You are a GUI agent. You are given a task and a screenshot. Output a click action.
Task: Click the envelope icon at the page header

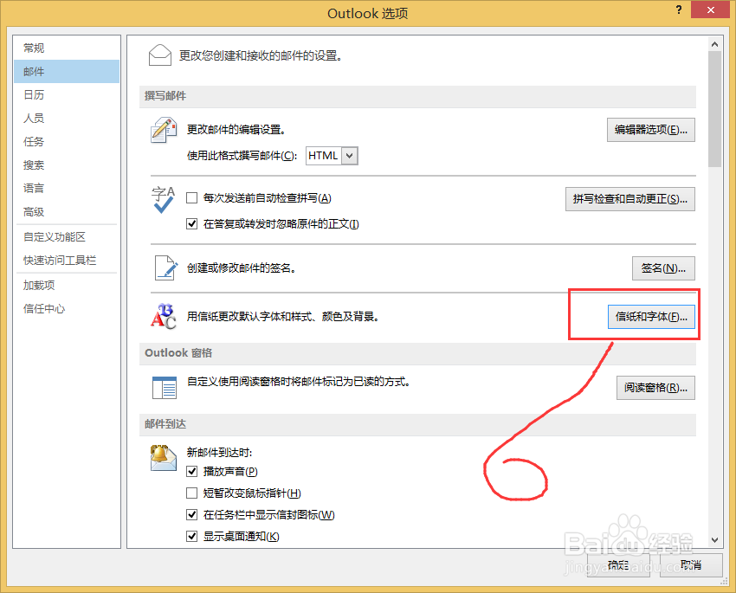pyautogui.click(x=159, y=55)
